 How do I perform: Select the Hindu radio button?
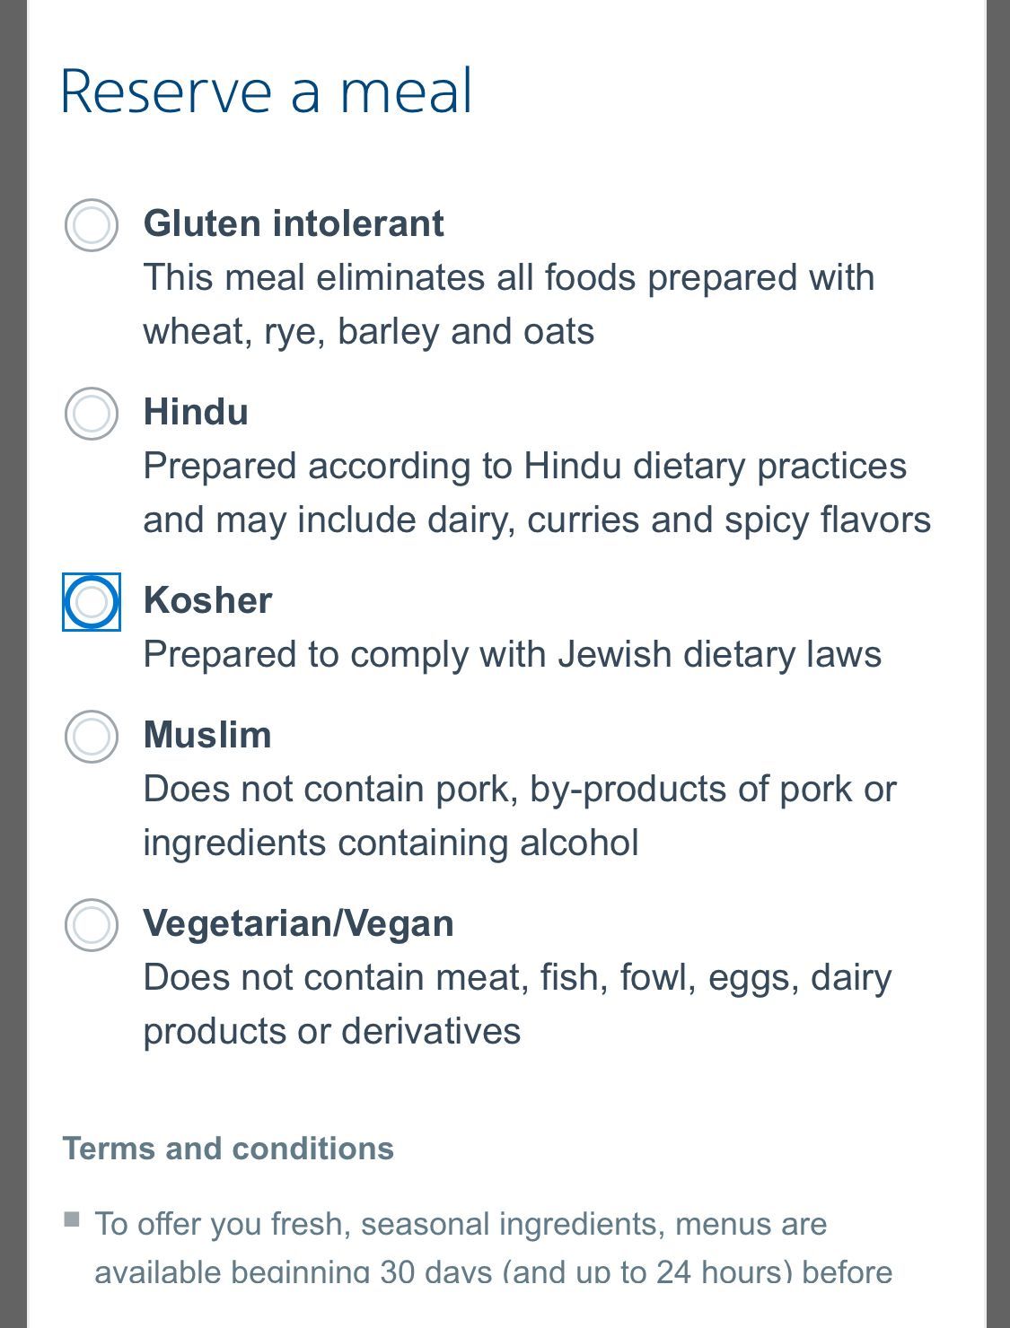(92, 414)
